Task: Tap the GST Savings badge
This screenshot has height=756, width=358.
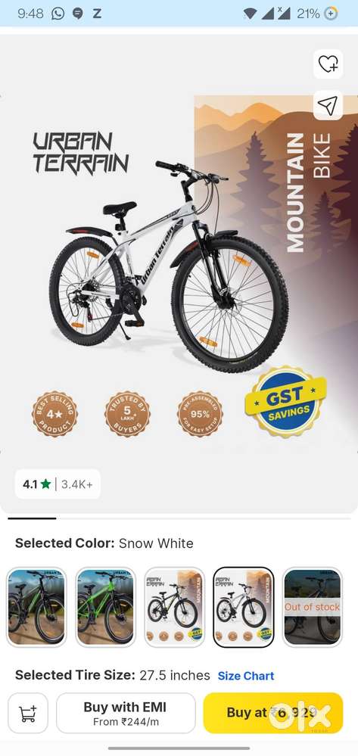Action: tap(285, 402)
